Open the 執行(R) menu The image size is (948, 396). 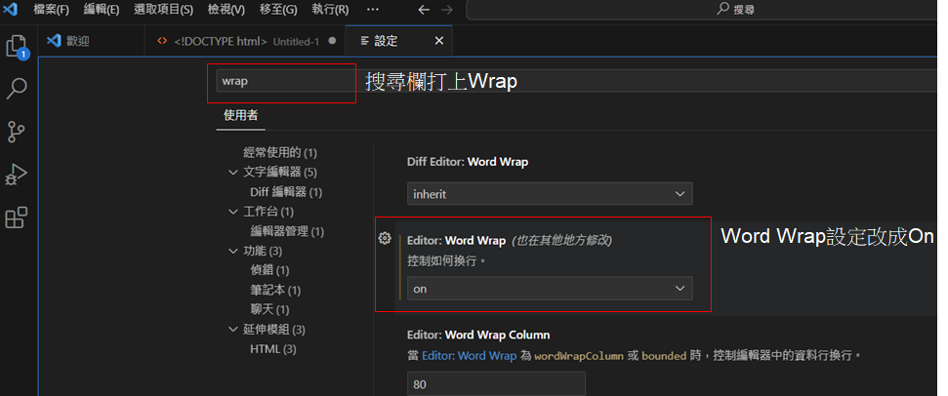[x=330, y=10]
